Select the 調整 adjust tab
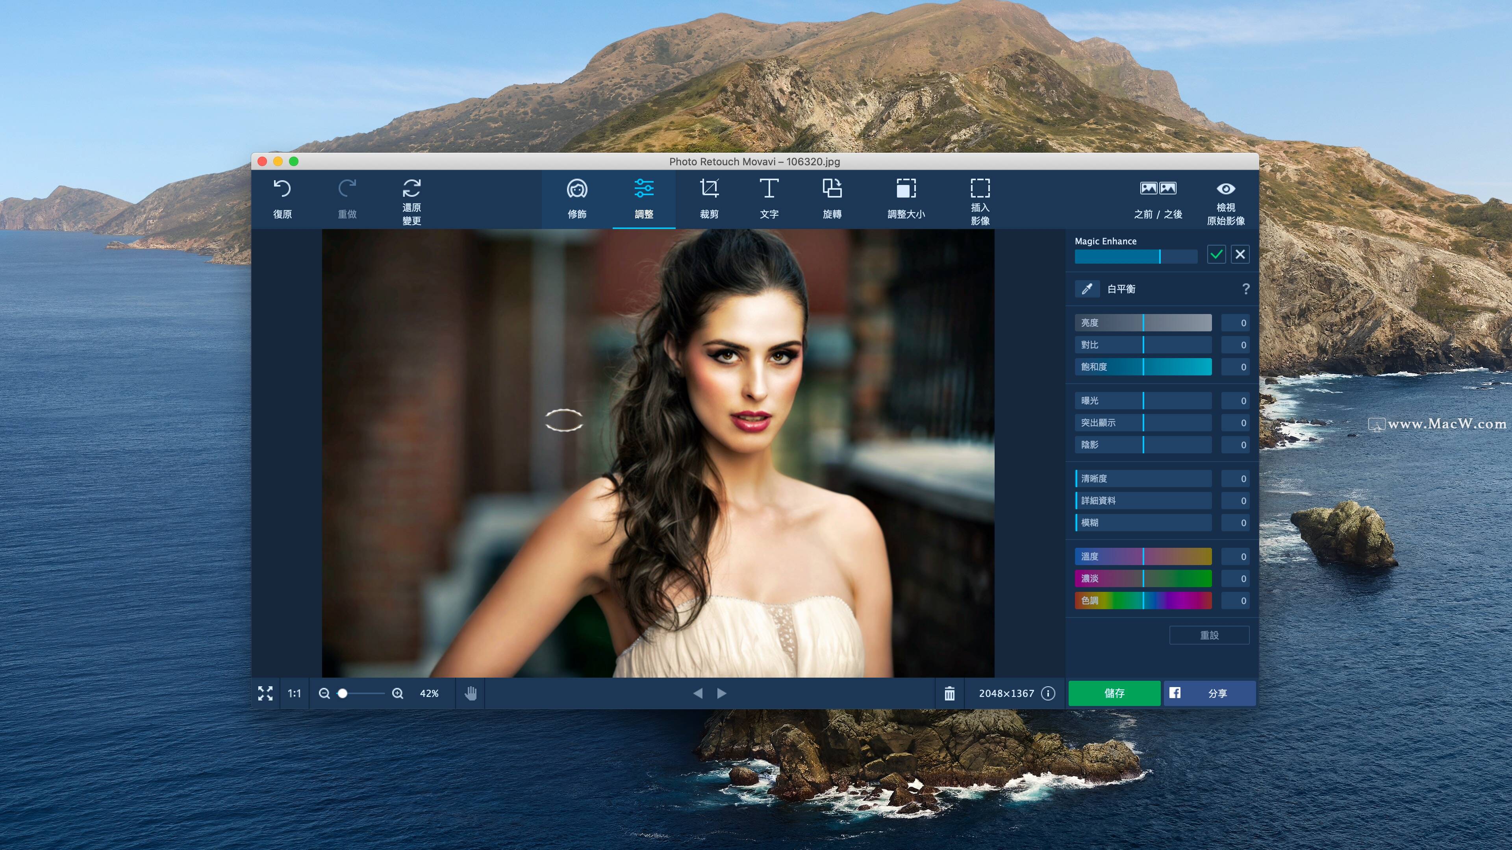1512x850 pixels. pos(644,200)
